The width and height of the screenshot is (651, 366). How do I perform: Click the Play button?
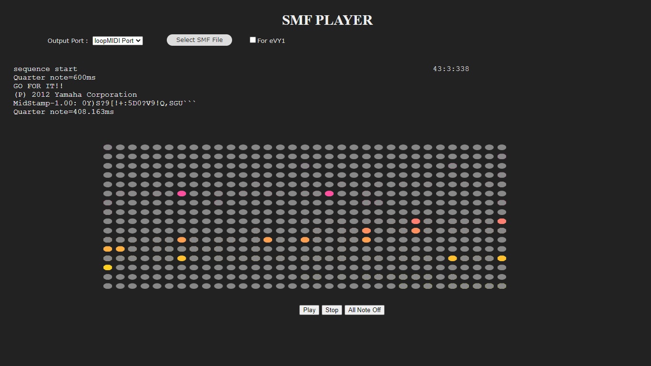pos(309,310)
